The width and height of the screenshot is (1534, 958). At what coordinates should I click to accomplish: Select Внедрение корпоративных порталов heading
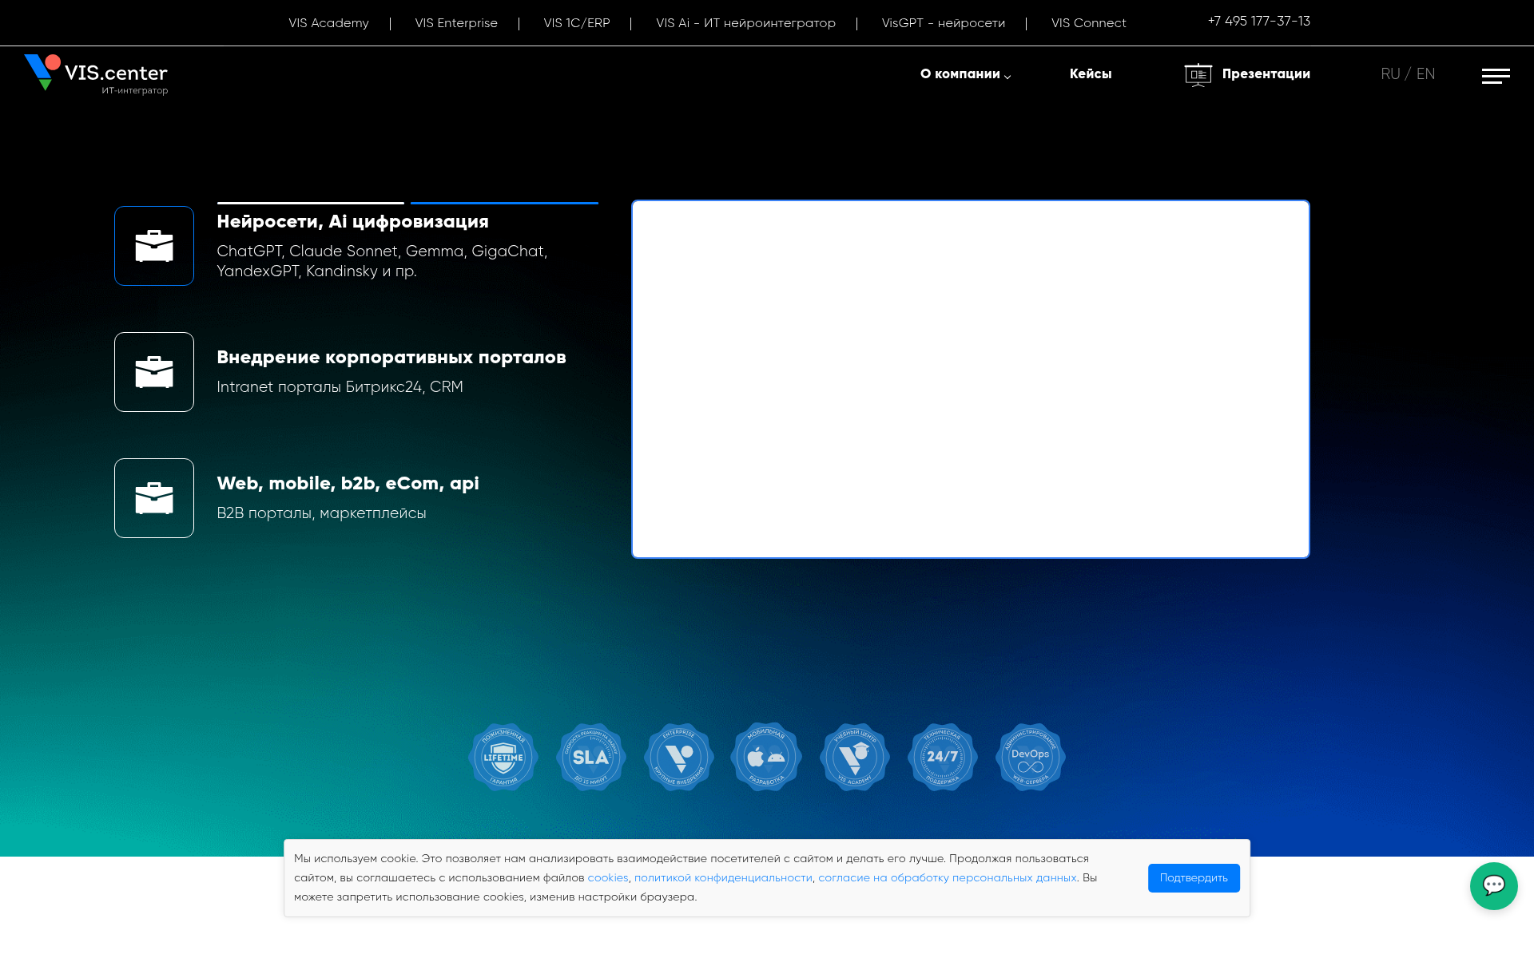[x=391, y=358]
